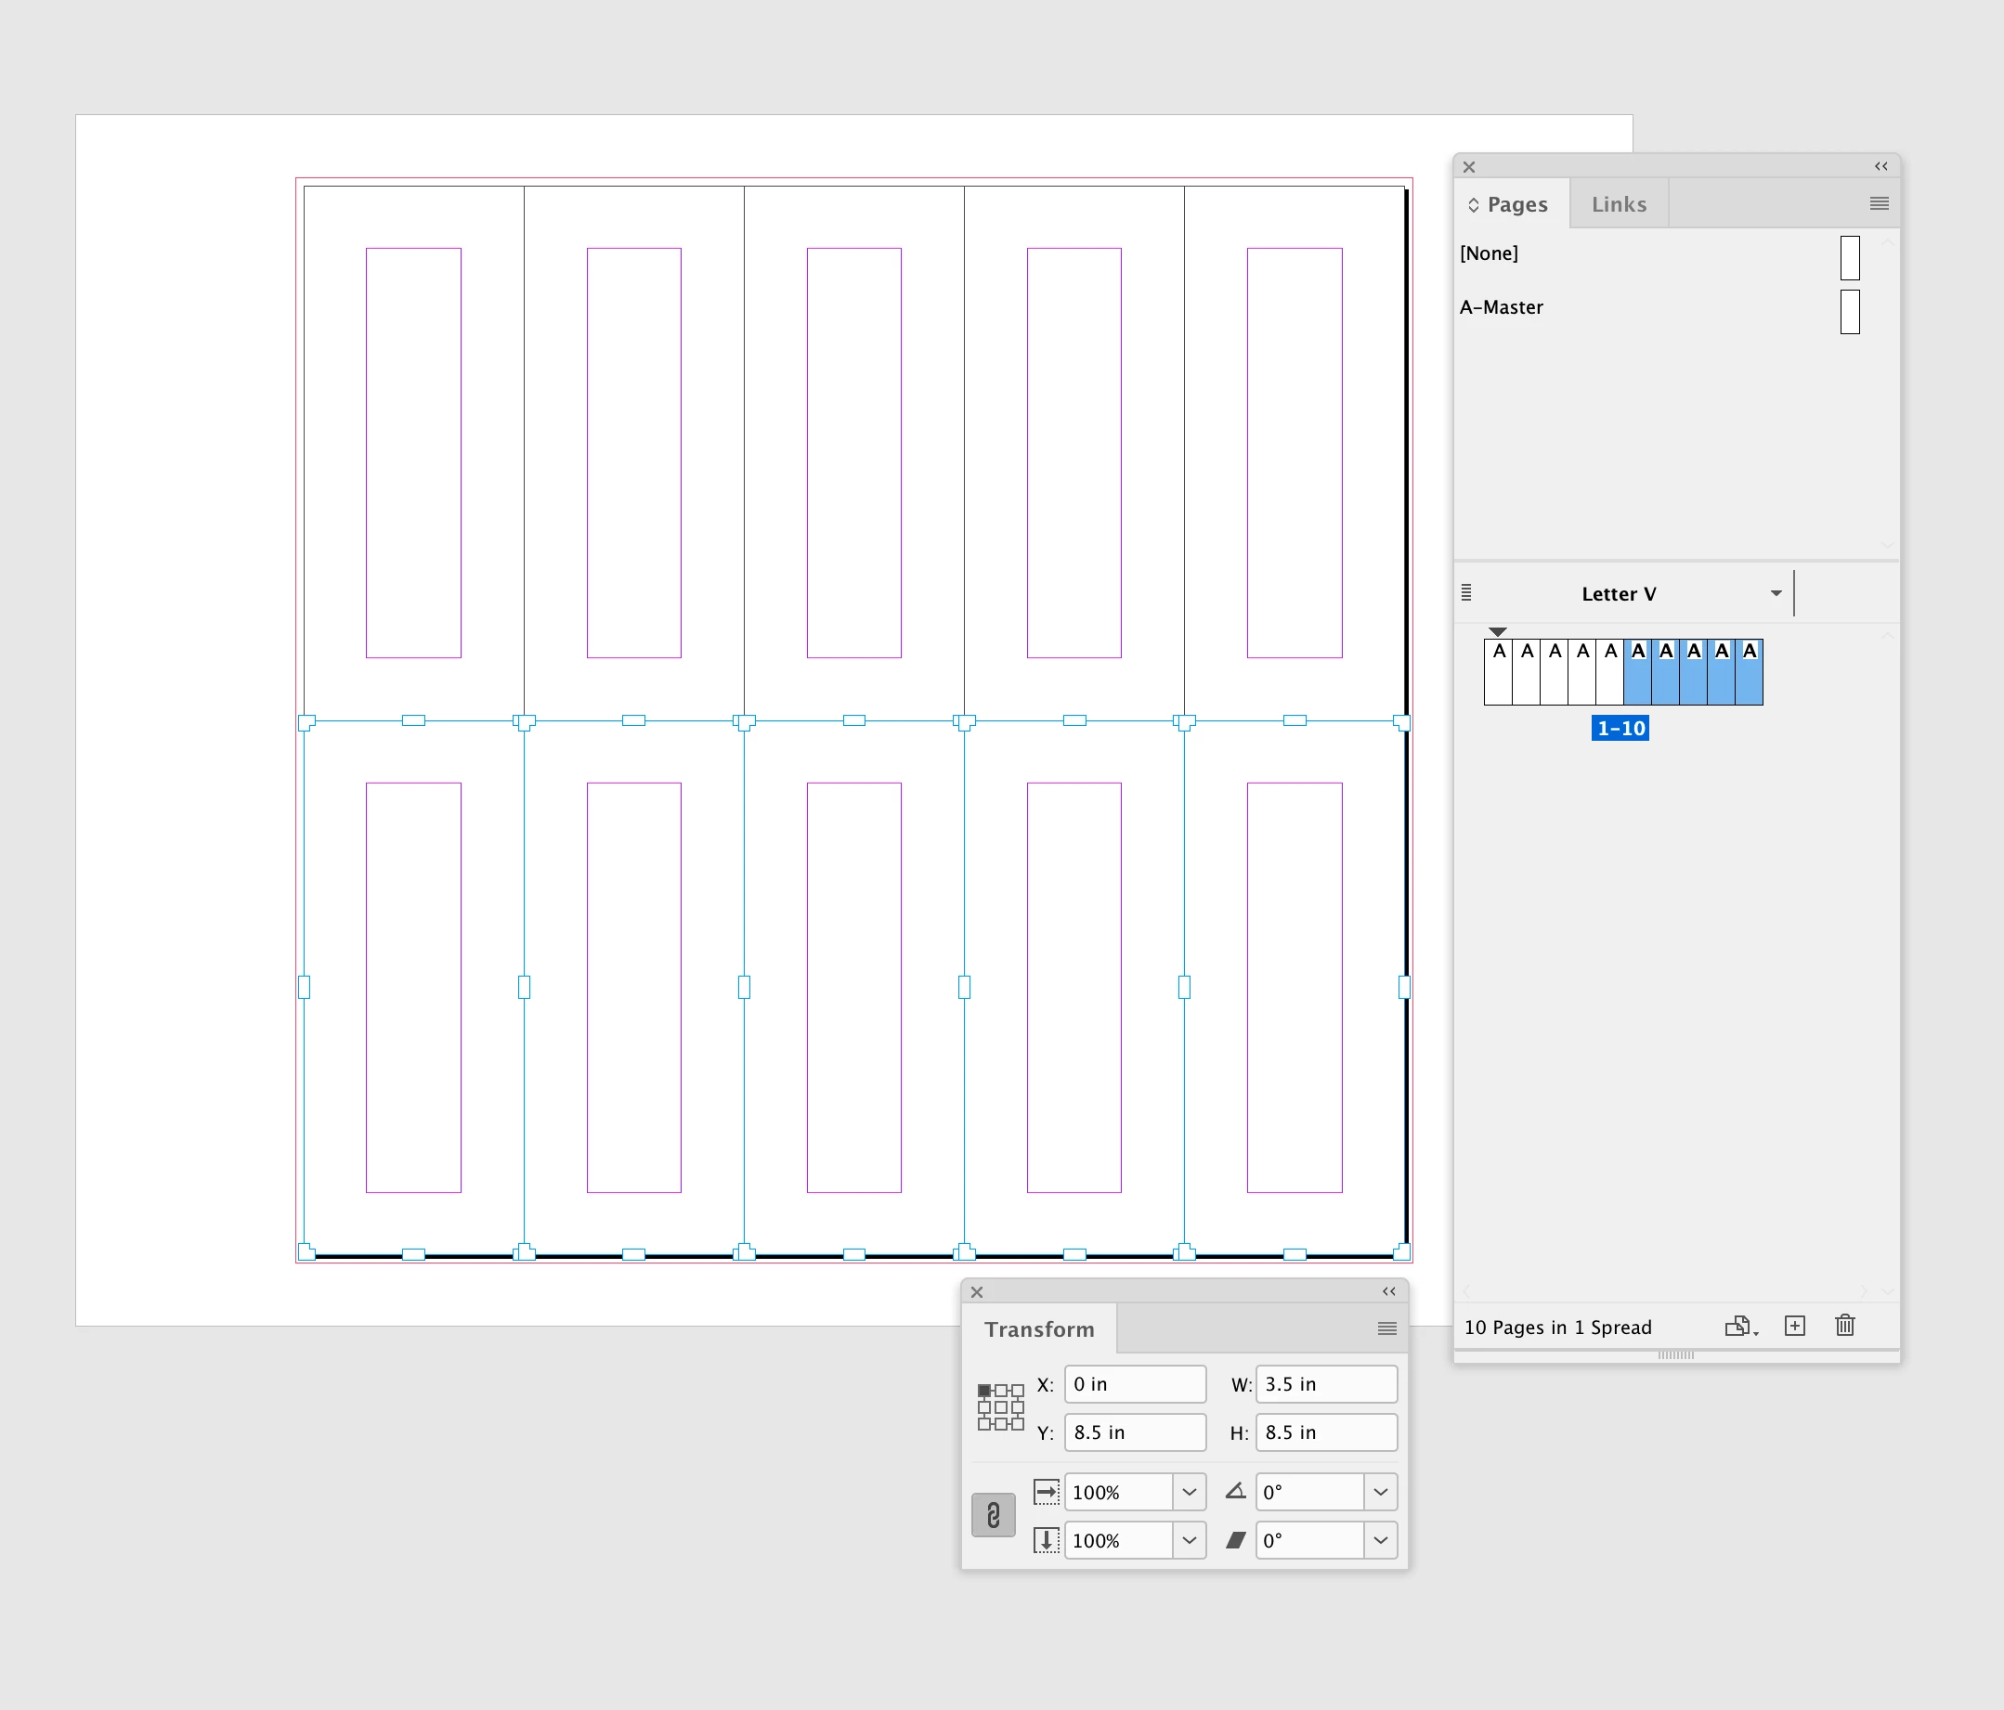The width and height of the screenshot is (2004, 1710).
Task: Select the Pages tab
Action: point(1516,204)
